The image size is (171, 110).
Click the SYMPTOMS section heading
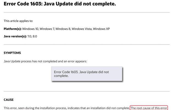[12, 53]
